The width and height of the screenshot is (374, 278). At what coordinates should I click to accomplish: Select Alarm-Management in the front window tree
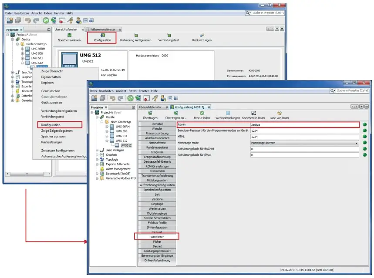point(118,169)
